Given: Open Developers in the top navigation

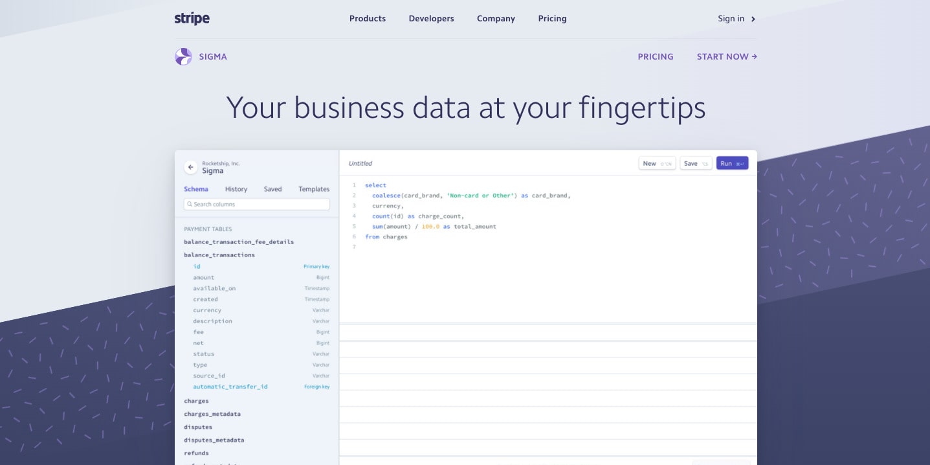Looking at the screenshot, I should (x=431, y=19).
